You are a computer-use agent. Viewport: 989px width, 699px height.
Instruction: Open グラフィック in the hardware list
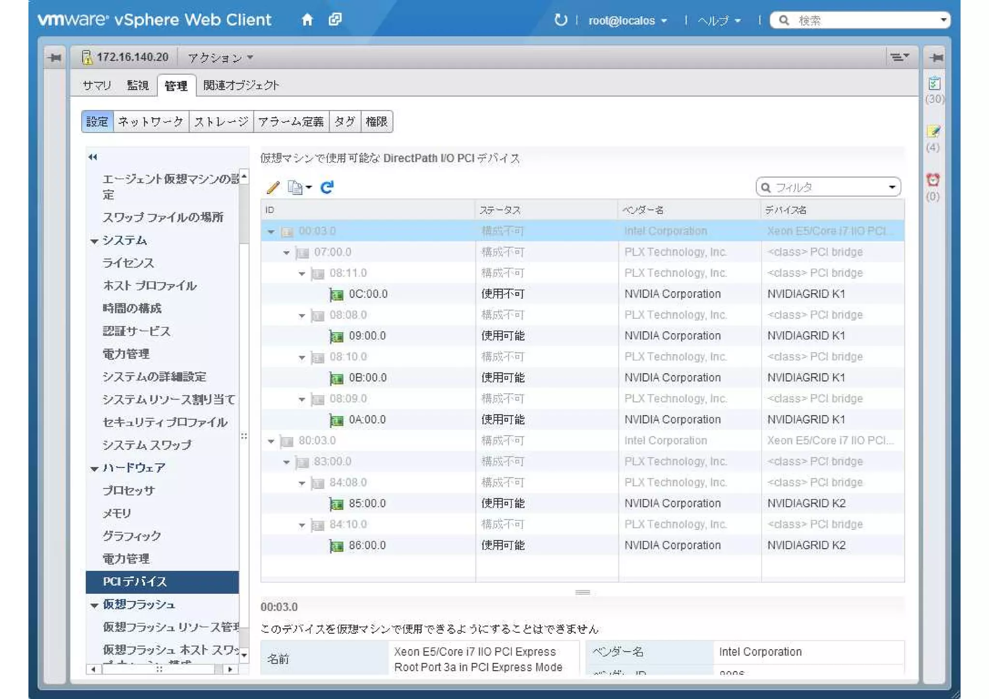pyautogui.click(x=132, y=536)
